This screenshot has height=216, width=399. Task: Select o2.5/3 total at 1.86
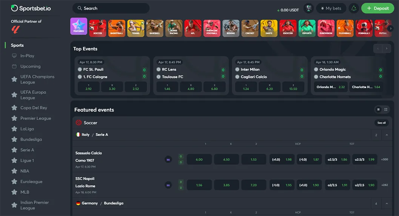click(337, 159)
